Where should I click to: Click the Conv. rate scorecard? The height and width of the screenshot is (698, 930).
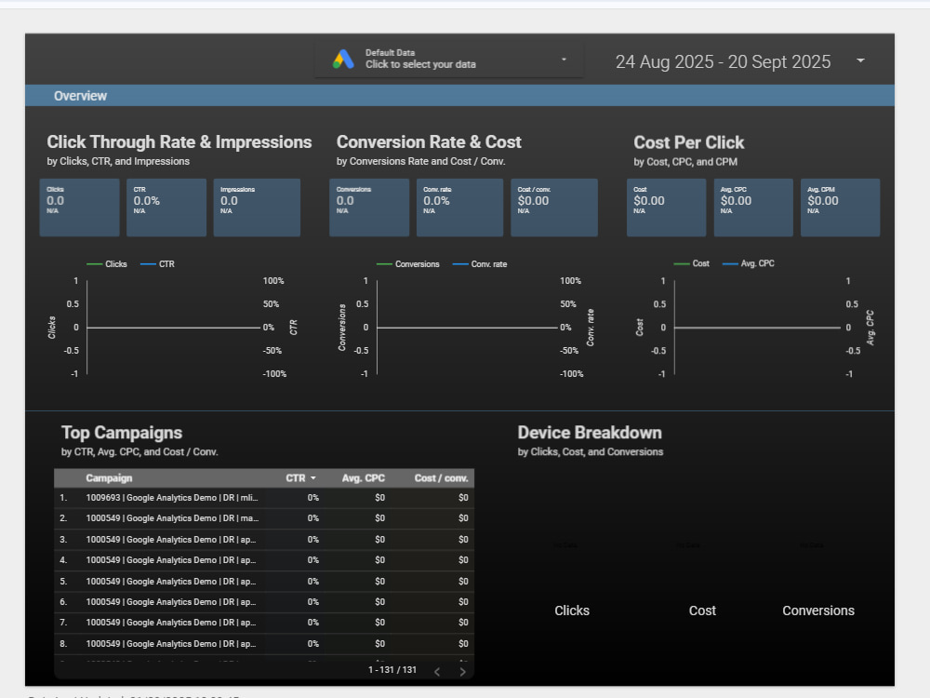coord(459,208)
